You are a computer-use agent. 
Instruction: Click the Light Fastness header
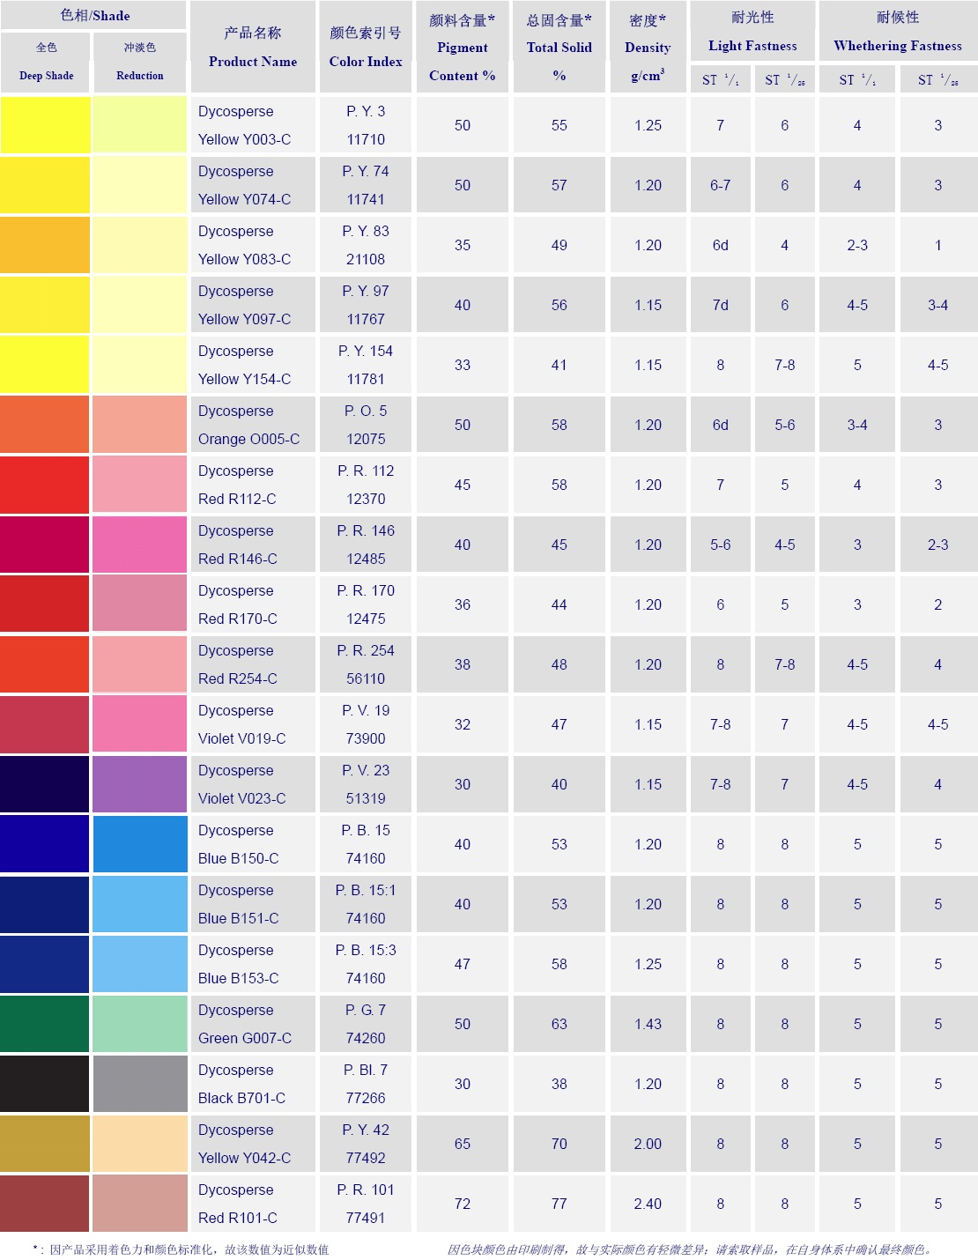tap(752, 32)
